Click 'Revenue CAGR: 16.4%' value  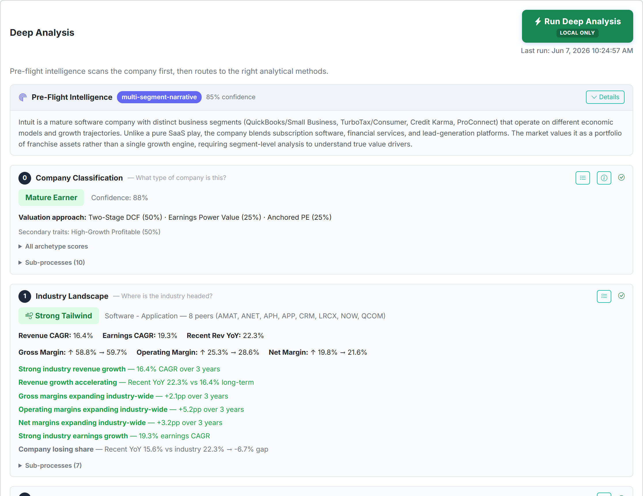coord(56,336)
